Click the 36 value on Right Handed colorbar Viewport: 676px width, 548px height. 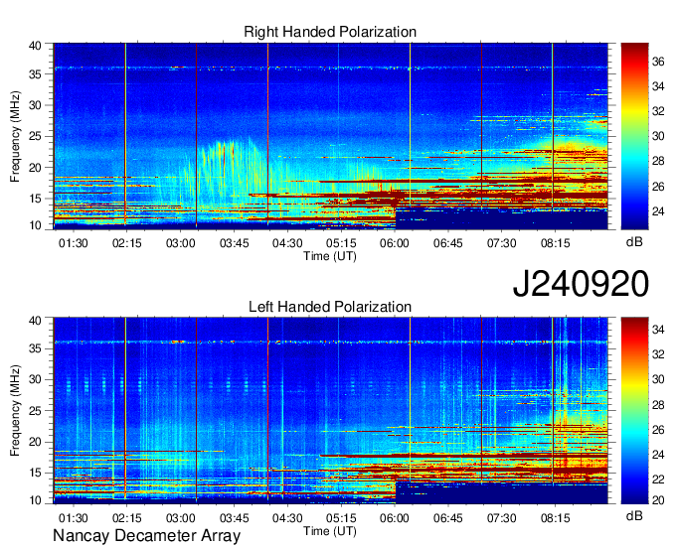pyautogui.click(x=658, y=62)
